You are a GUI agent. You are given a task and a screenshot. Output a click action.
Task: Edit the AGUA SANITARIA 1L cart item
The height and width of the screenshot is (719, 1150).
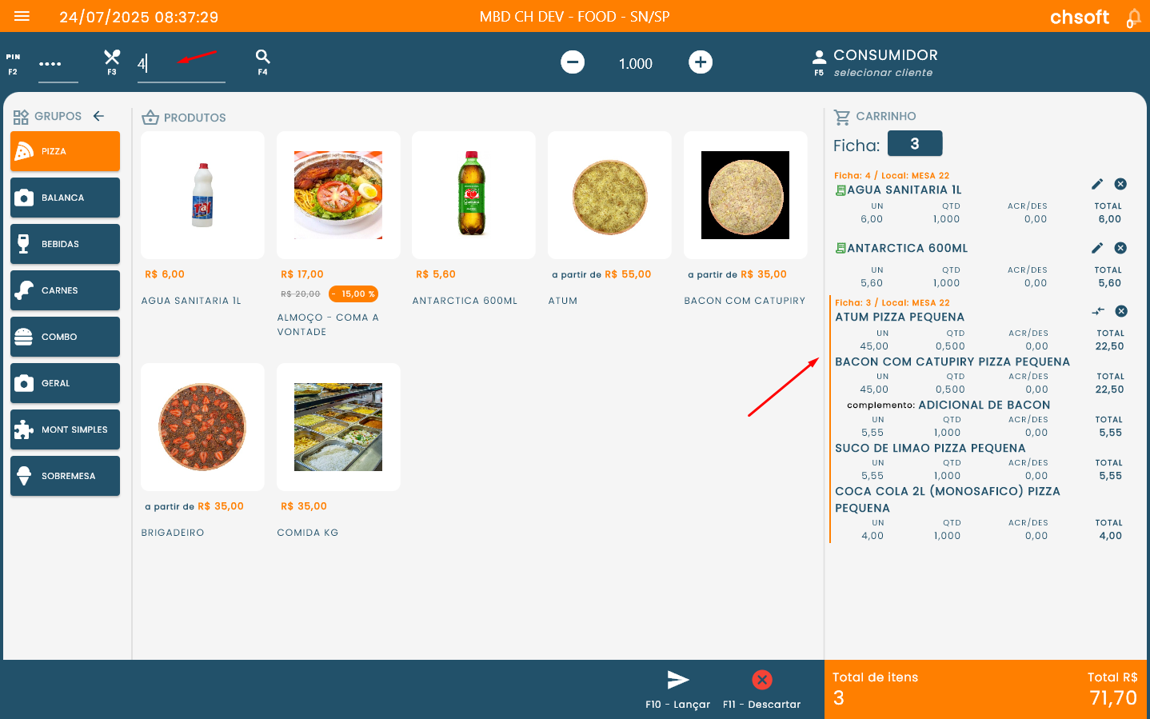click(x=1096, y=184)
